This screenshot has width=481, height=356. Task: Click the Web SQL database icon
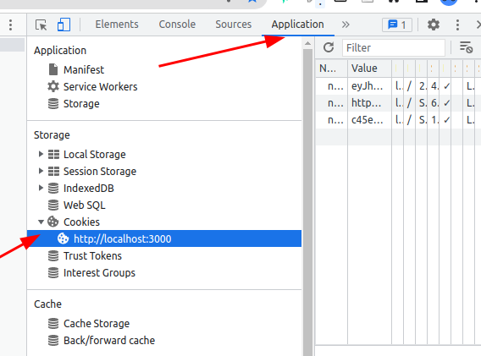(53, 205)
